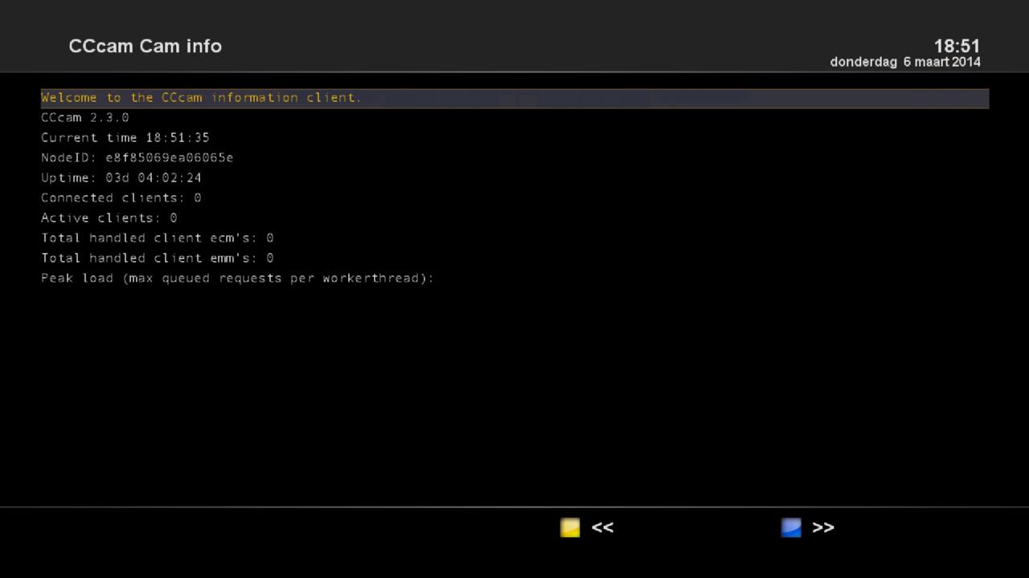1029x578 pixels.
Task: Click the time value 18:51:35
Action: (x=178, y=138)
